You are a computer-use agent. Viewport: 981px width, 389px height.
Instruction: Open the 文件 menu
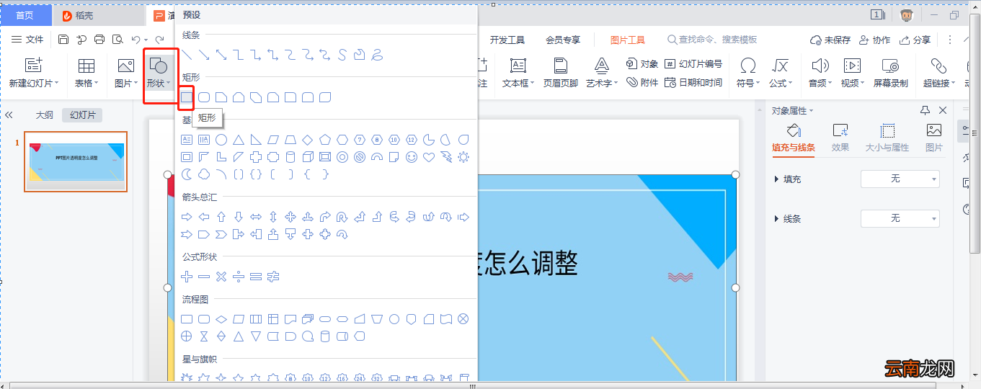click(x=28, y=40)
